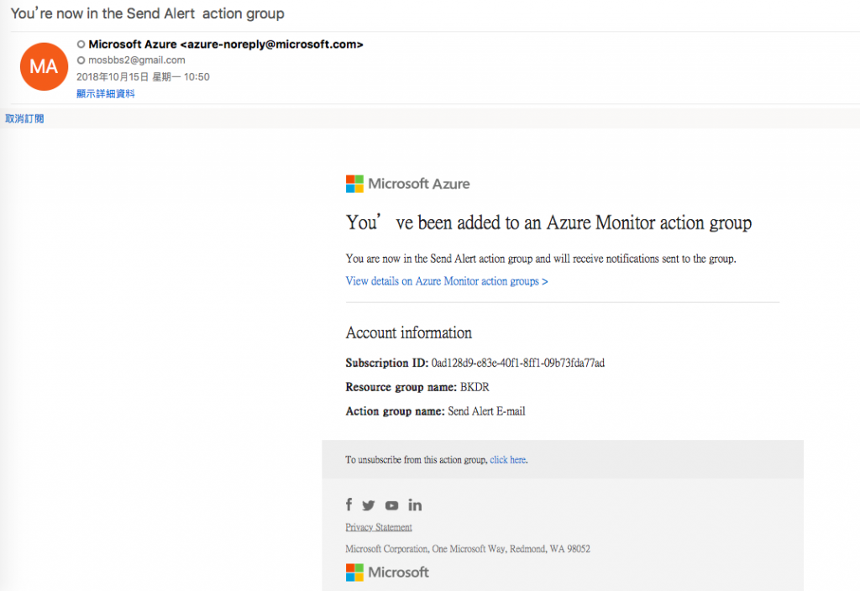Open the LinkedIn icon link
The image size is (860, 591).
click(x=415, y=505)
